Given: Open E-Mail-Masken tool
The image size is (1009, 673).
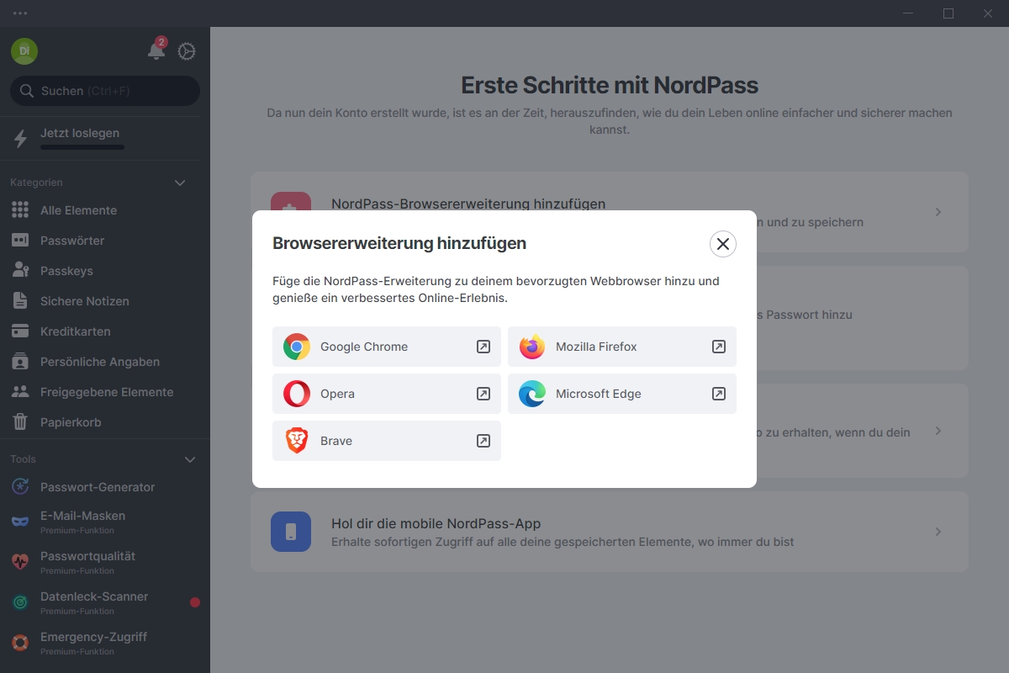Looking at the screenshot, I should (x=104, y=522).
